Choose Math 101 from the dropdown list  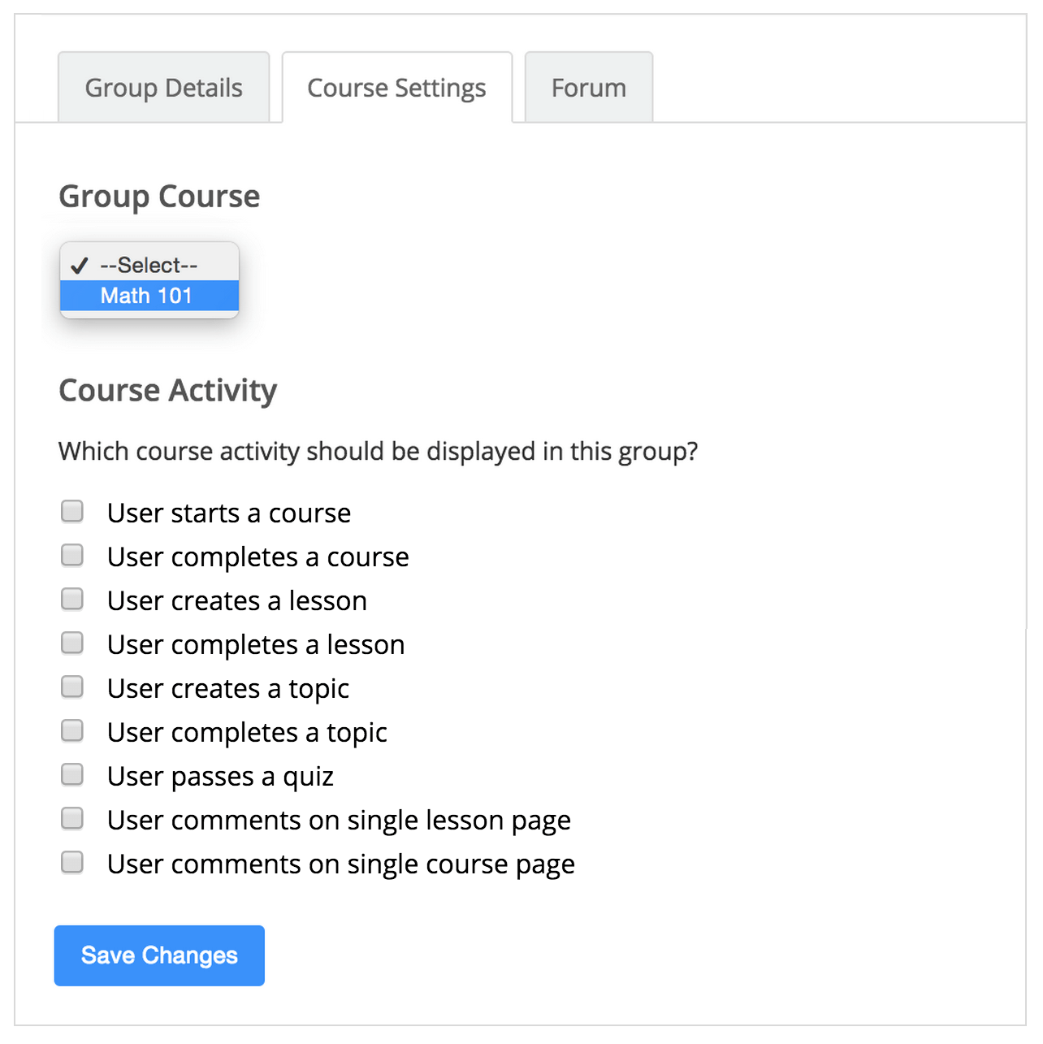click(x=146, y=296)
